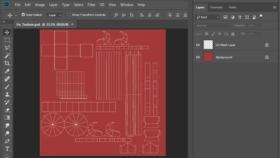Distribute top edges in options bar
The width and height of the screenshot is (280, 158).
[x=170, y=15]
